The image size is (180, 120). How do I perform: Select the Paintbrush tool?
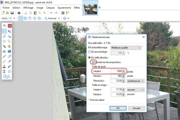[x=4, y=56]
